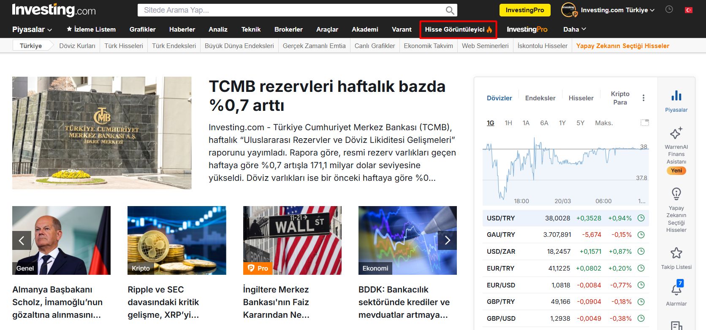Click the EUR/USD currency pair
Viewport: 706px width, 330px height.
point(501,285)
